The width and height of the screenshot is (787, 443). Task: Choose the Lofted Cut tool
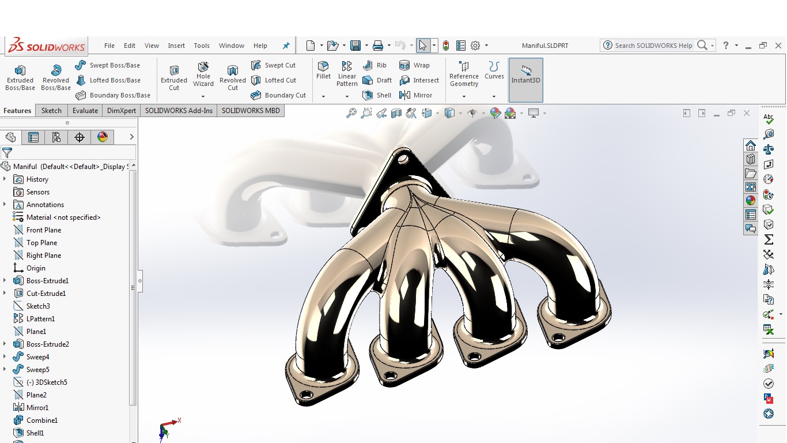(274, 80)
